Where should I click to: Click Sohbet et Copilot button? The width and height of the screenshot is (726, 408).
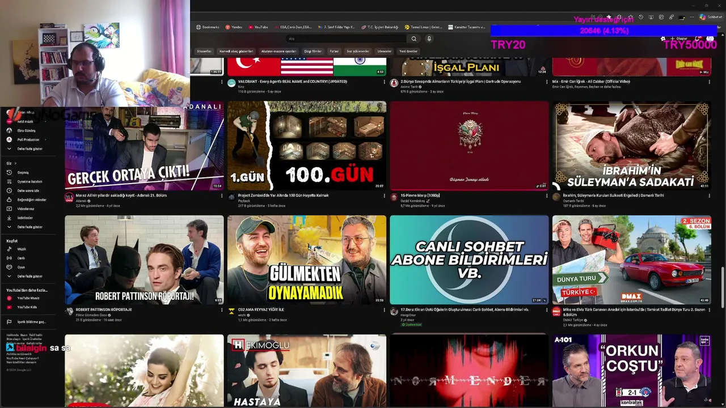point(711,17)
